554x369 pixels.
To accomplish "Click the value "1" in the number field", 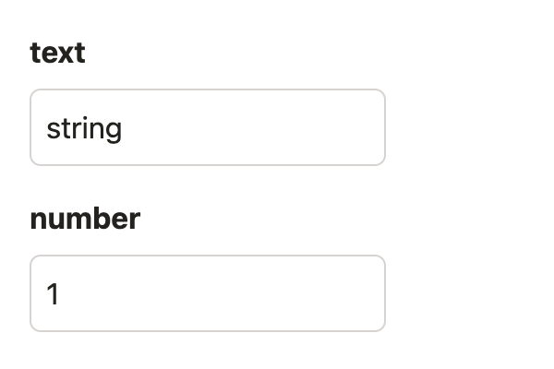I will (53, 294).
